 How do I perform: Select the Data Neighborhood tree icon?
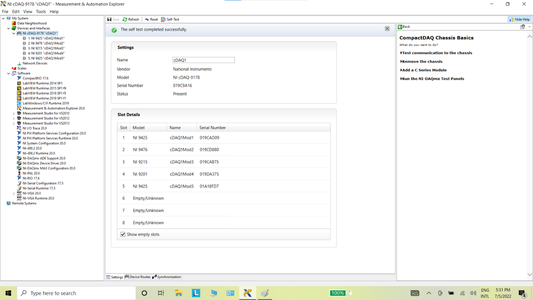point(14,23)
